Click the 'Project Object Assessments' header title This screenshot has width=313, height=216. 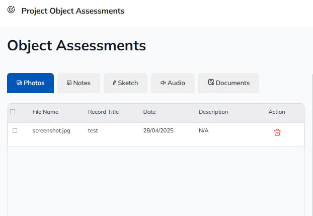(72, 11)
